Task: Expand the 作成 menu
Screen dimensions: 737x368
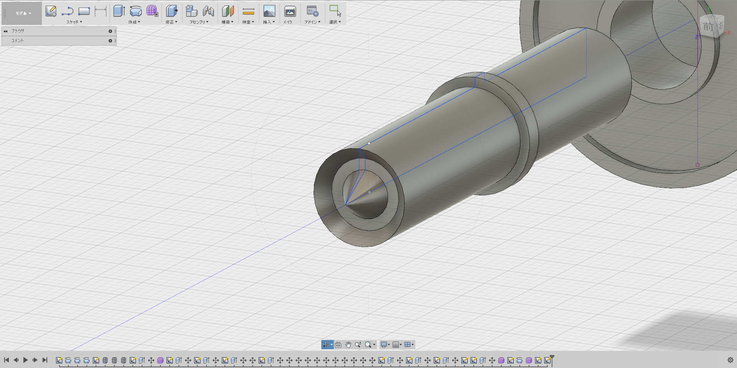Action: [134, 22]
